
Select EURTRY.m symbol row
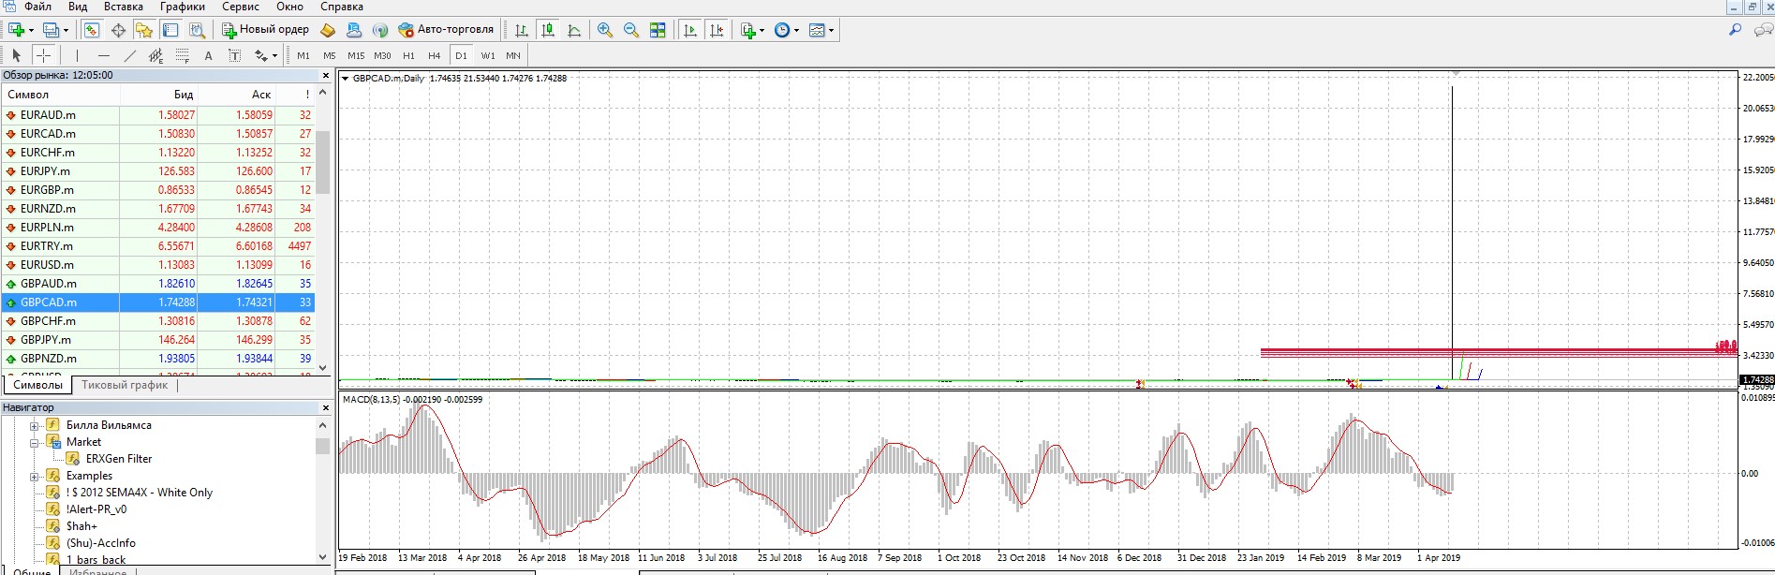pyautogui.click(x=157, y=246)
